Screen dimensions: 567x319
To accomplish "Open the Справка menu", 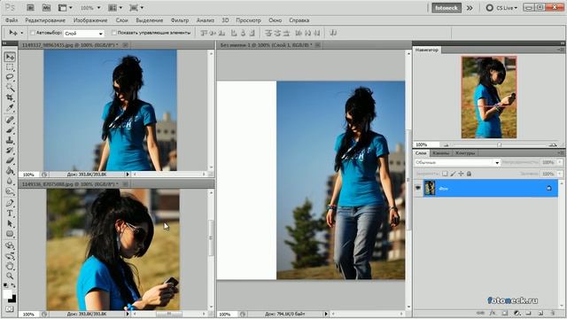I will [299, 20].
